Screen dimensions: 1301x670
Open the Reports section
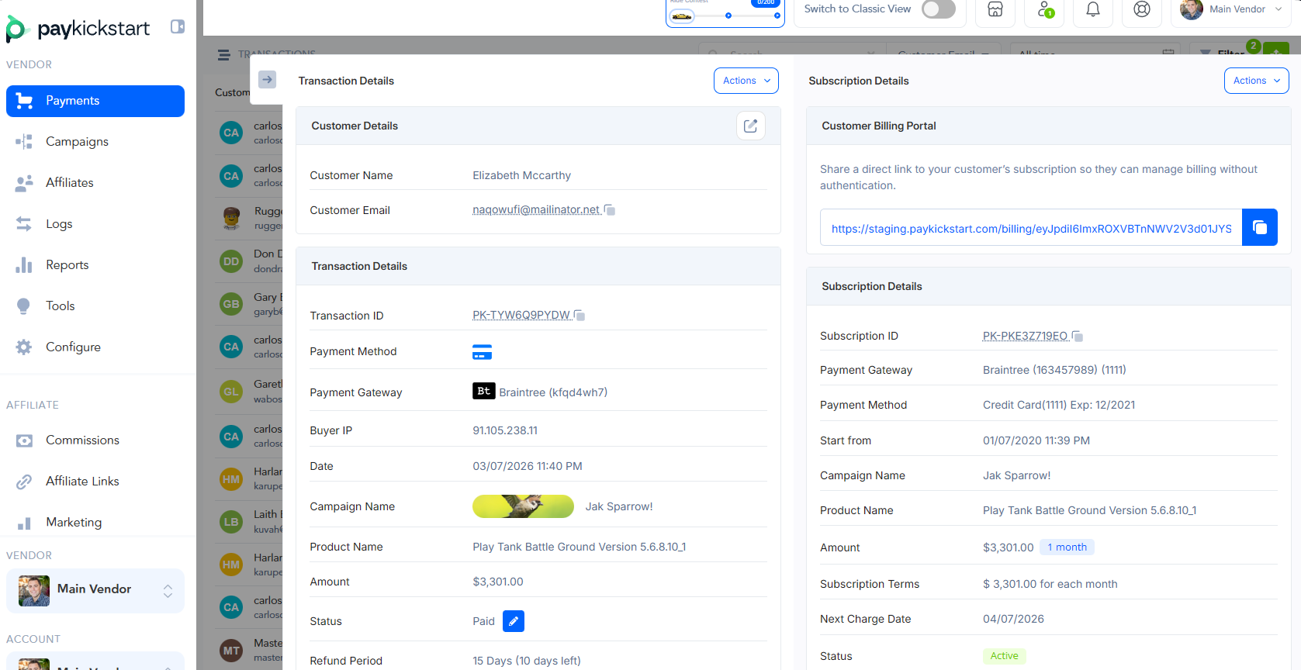95,265
